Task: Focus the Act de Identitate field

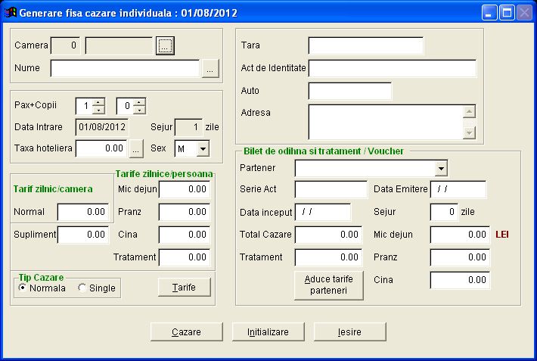Action: (x=392, y=68)
